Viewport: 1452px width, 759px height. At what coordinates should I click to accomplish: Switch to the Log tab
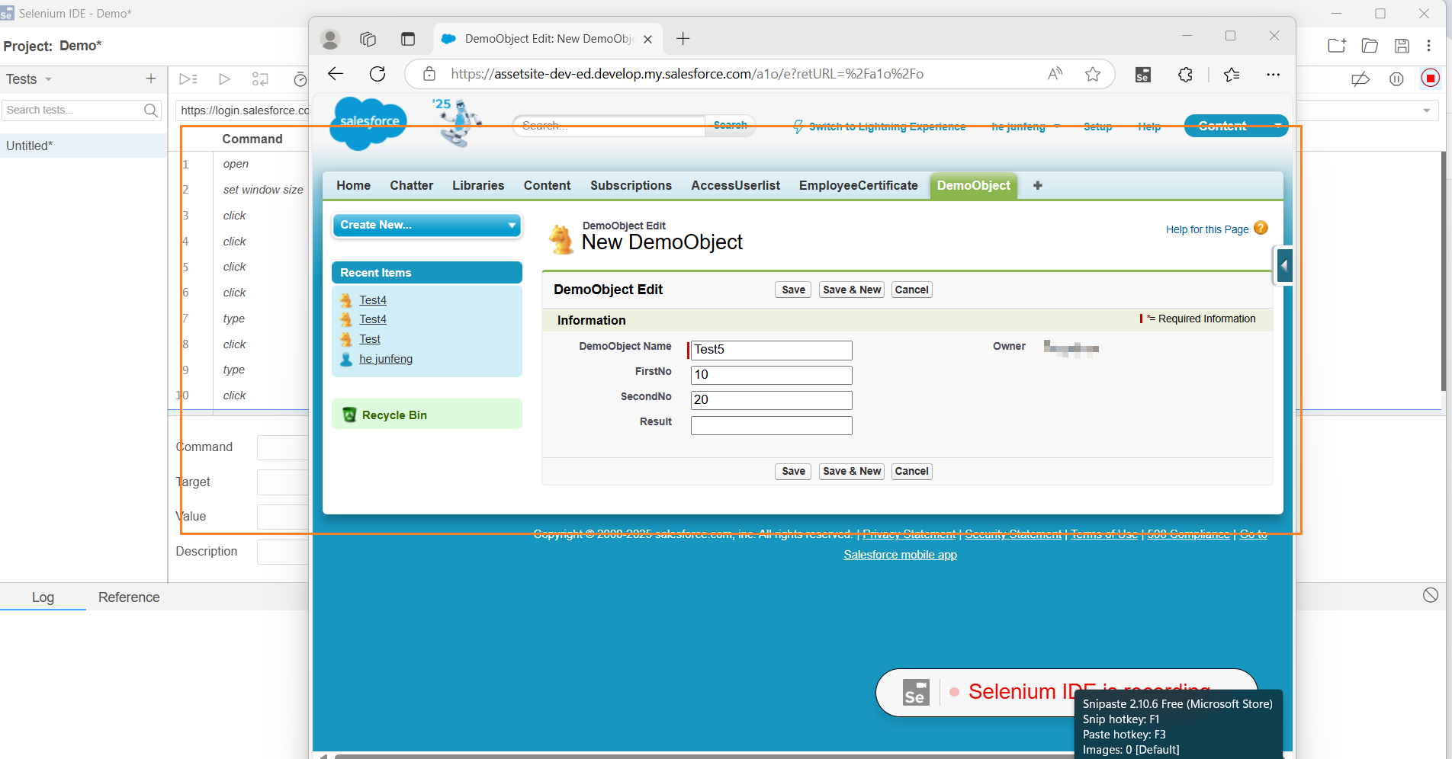point(43,597)
